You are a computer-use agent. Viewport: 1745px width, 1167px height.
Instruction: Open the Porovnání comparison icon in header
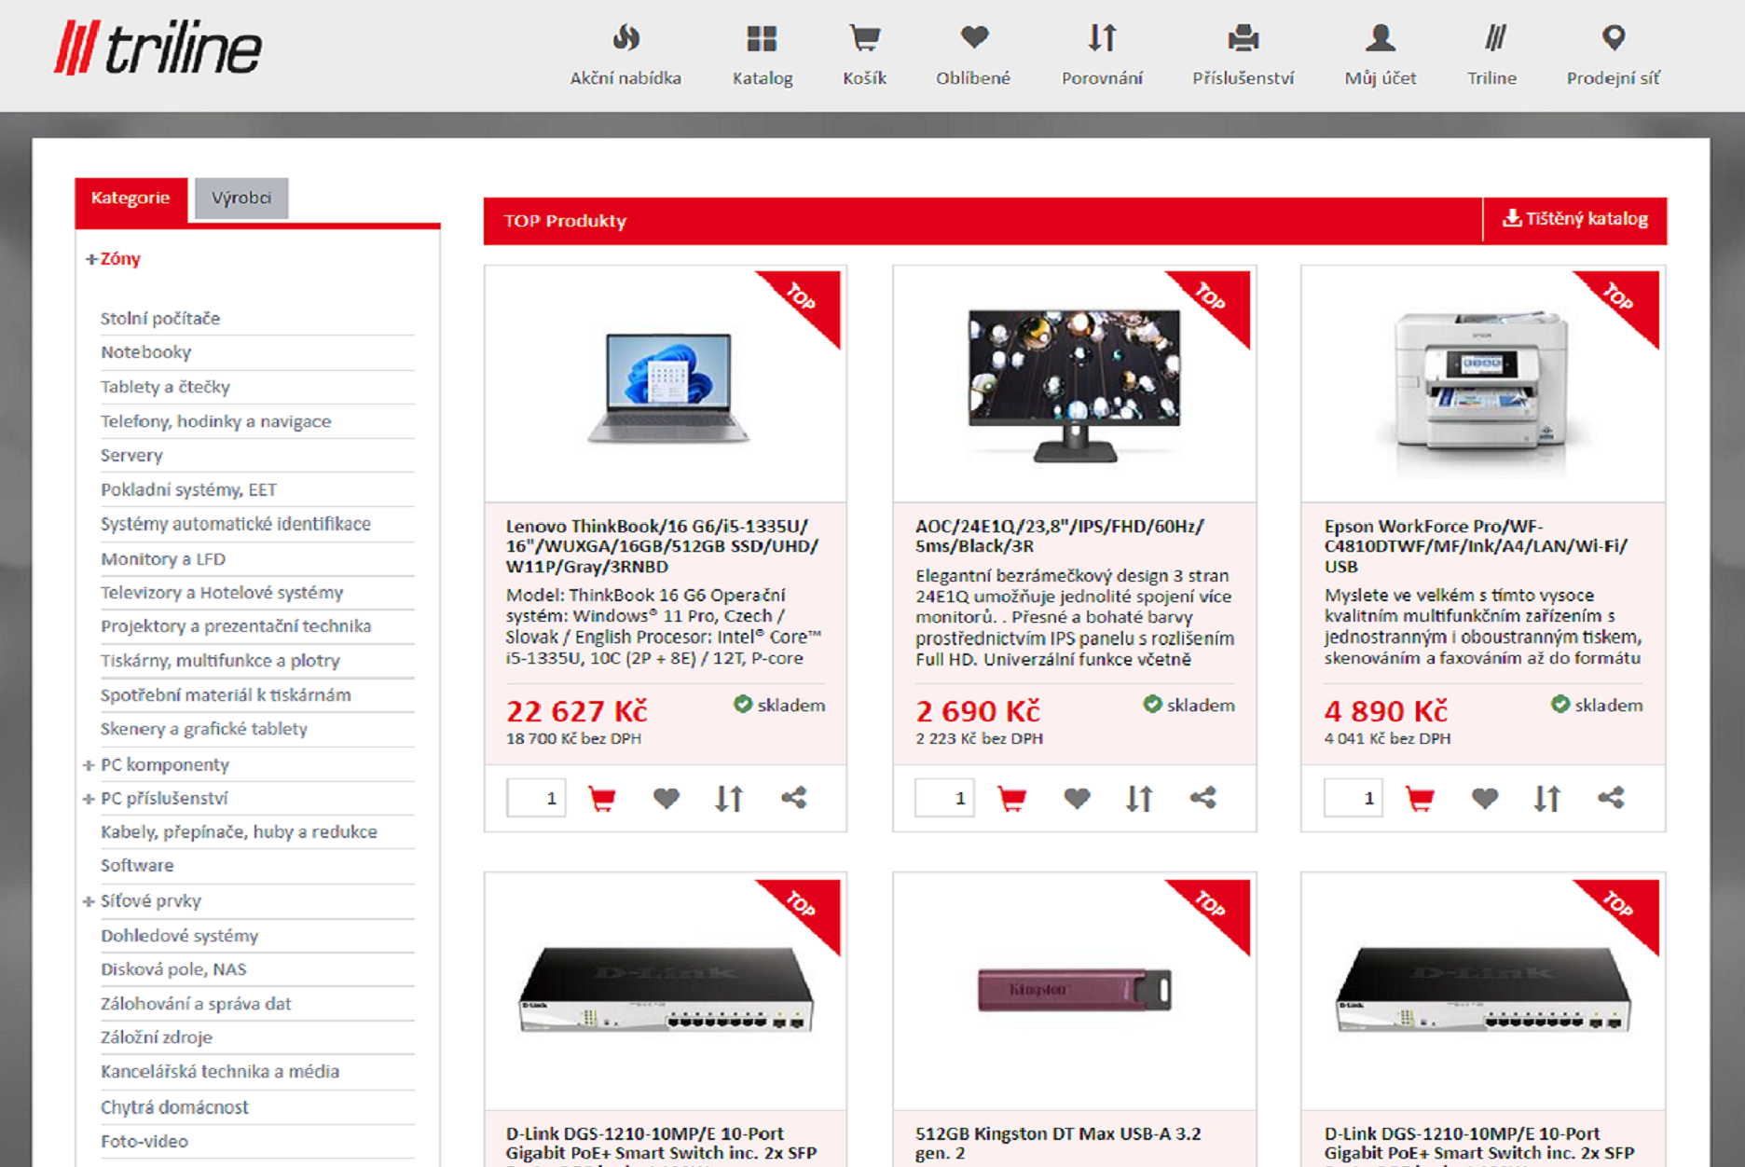click(x=1102, y=39)
